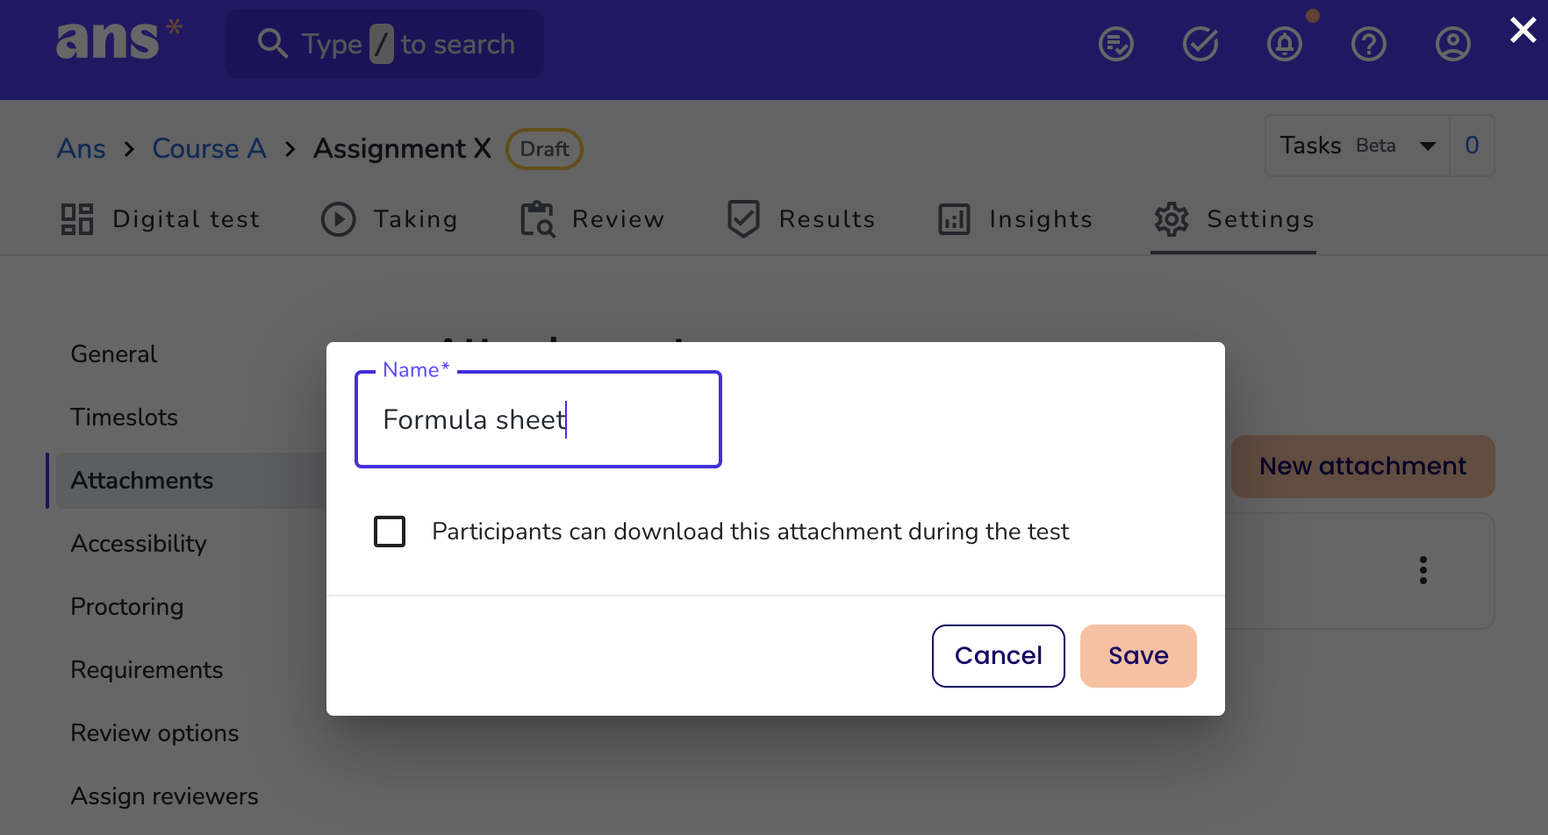Open the Insights tab
The image size is (1548, 835).
coord(1015,219)
